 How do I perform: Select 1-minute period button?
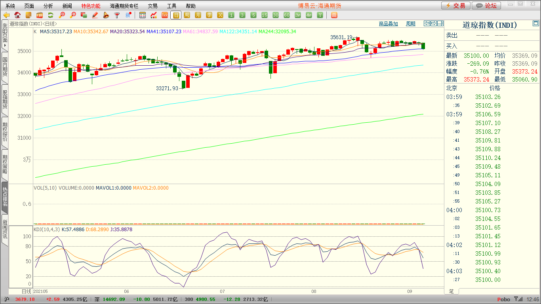(x=231, y=15)
